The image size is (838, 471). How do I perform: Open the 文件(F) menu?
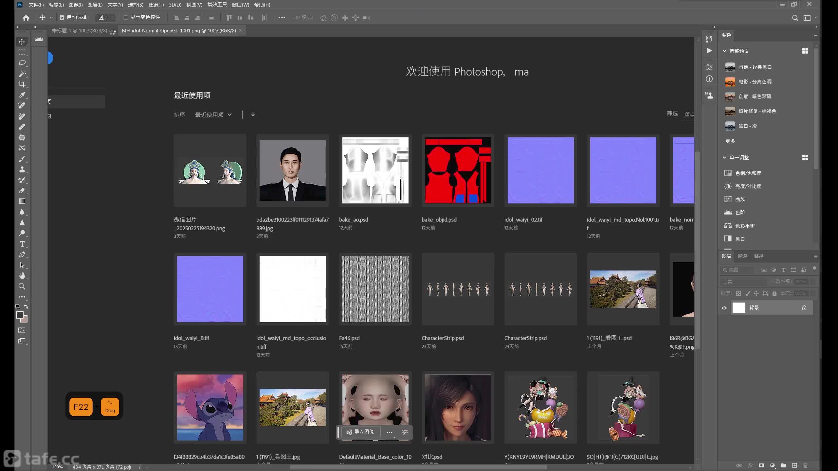[36, 5]
